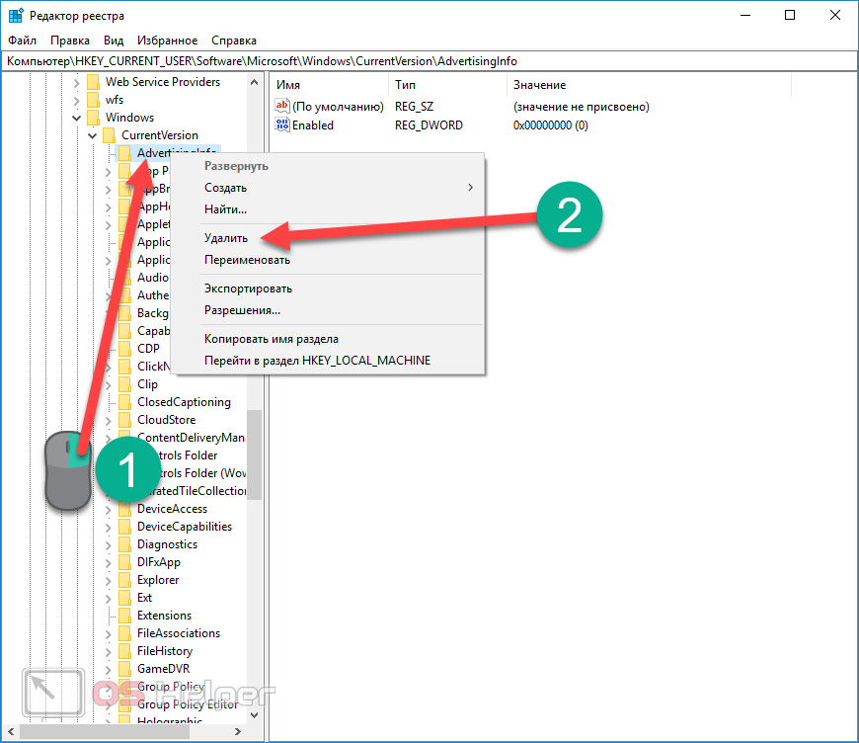
Task: Click the Enabled DWORD value icon
Action: point(282,125)
